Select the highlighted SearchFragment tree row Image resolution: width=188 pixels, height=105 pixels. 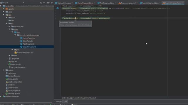tap(27, 47)
